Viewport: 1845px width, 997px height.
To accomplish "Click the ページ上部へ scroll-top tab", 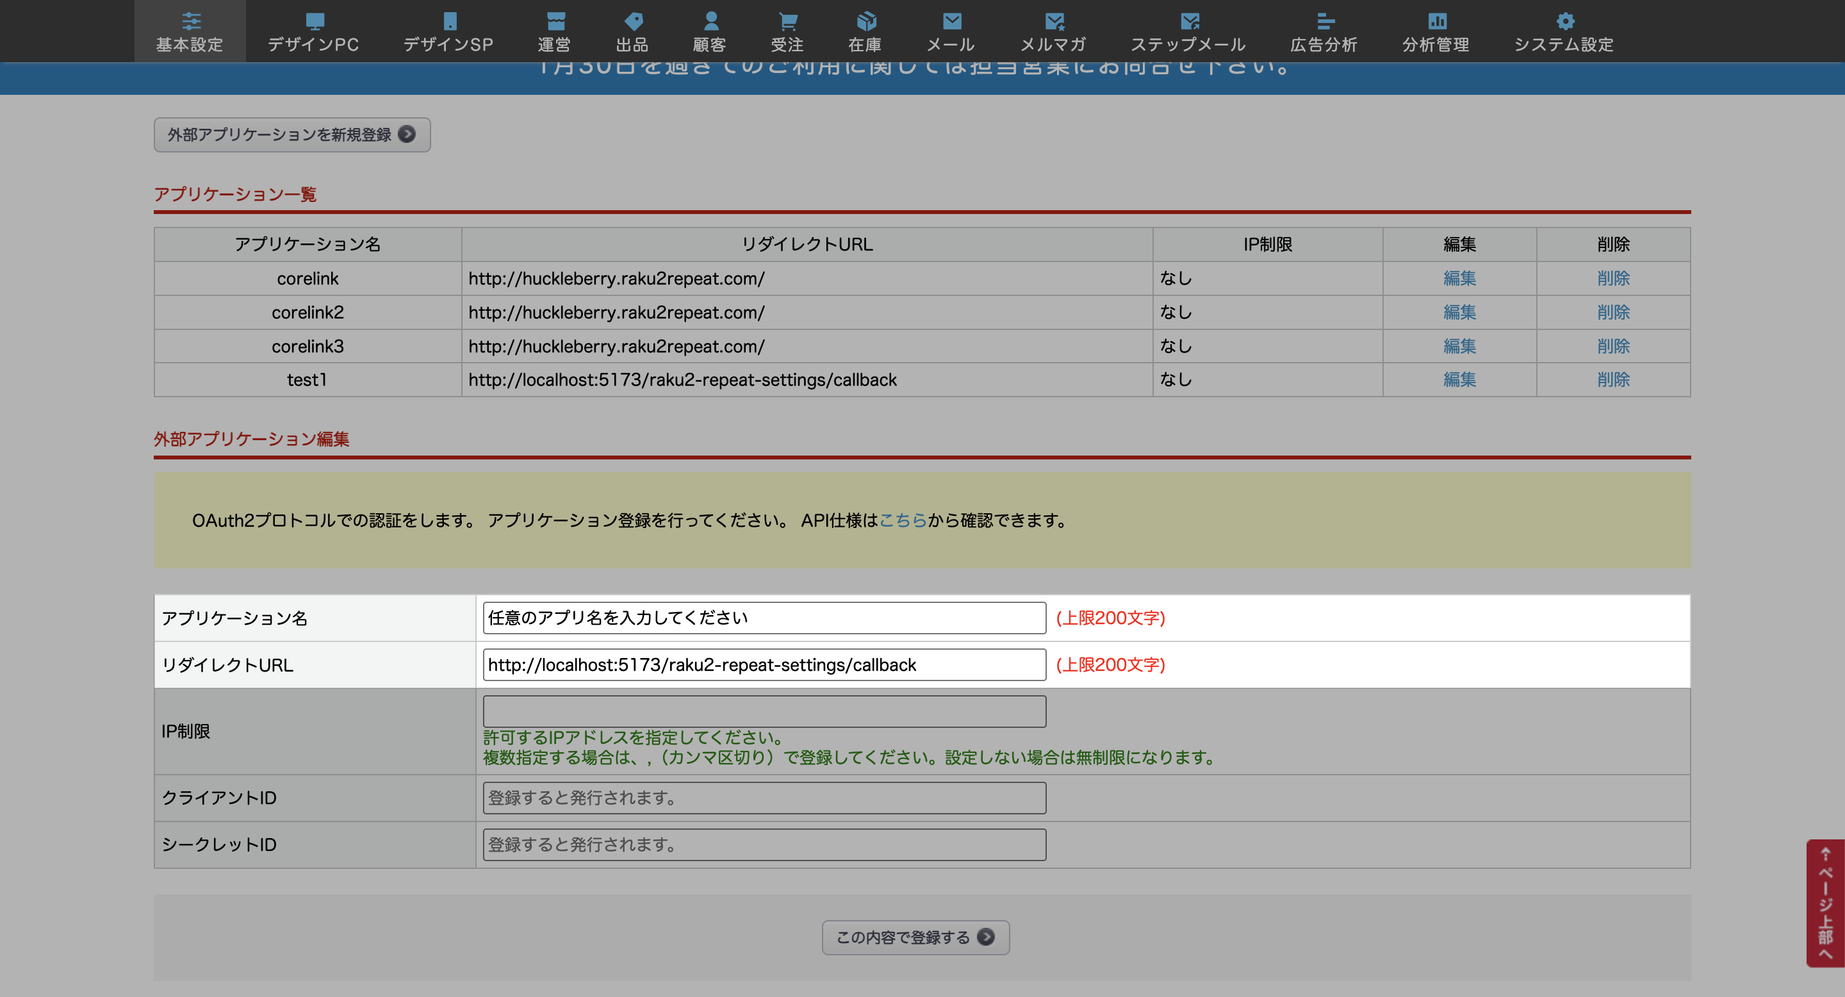I will click(1825, 902).
